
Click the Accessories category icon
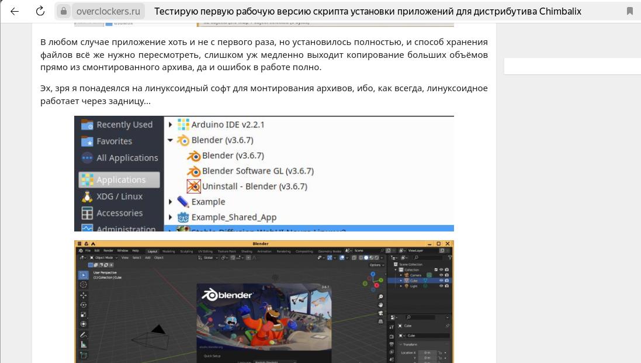(x=87, y=213)
